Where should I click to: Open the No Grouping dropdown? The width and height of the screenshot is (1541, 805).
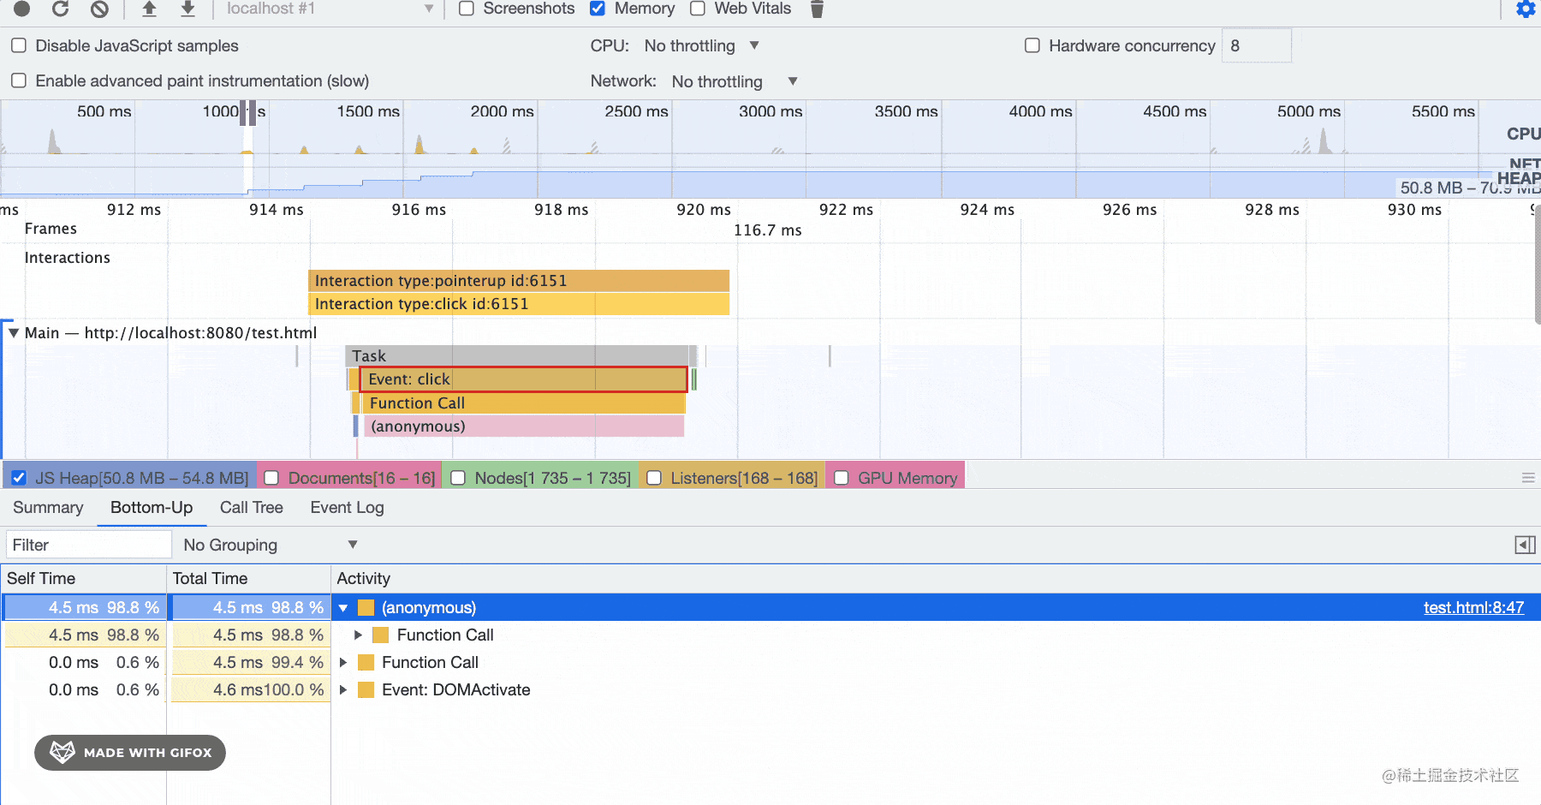pyautogui.click(x=270, y=545)
